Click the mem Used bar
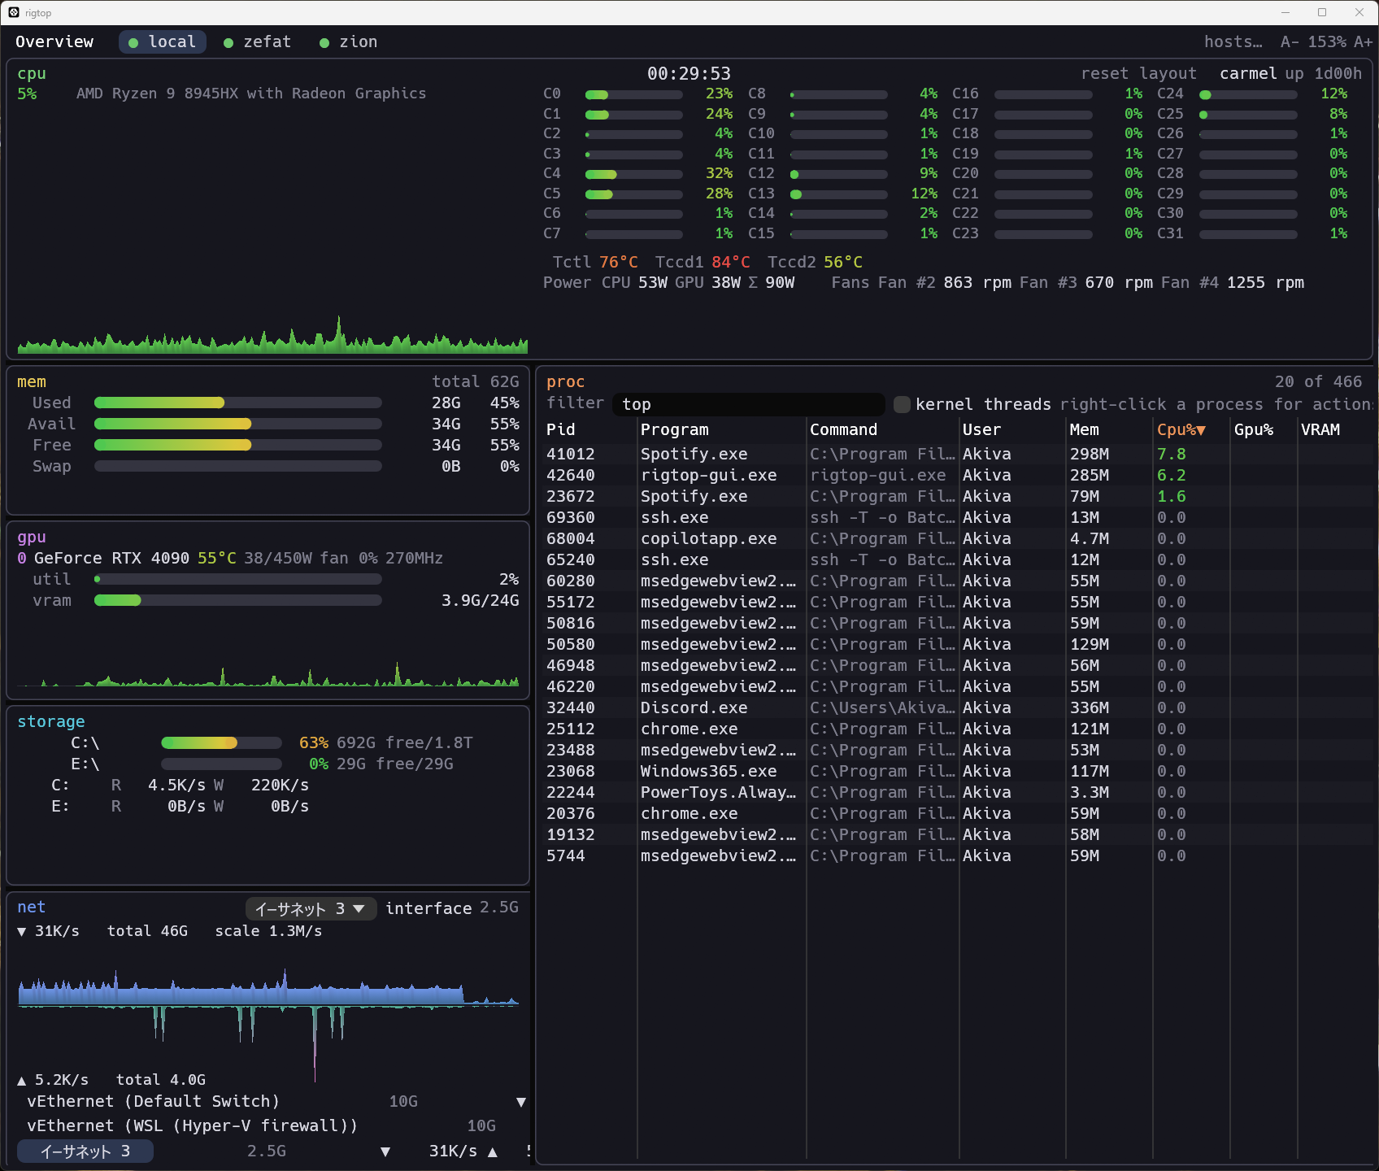1379x1171 pixels. click(x=237, y=403)
